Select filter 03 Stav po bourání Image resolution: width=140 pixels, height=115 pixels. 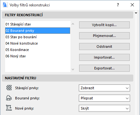click(x=37, y=37)
